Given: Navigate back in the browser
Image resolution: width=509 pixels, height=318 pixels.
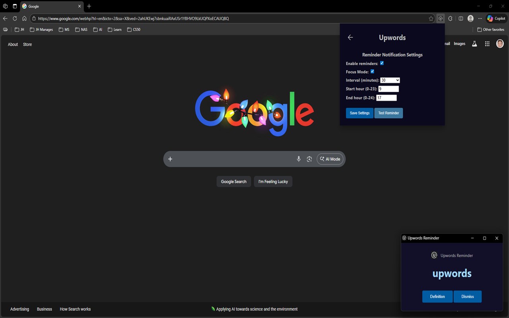Looking at the screenshot, I should [x=5, y=18].
